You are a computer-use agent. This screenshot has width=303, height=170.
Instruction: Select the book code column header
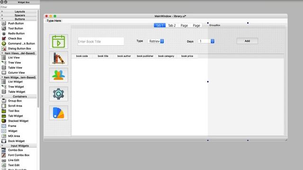pos(82,56)
